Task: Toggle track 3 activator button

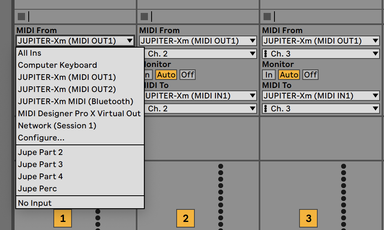Action: (x=308, y=218)
